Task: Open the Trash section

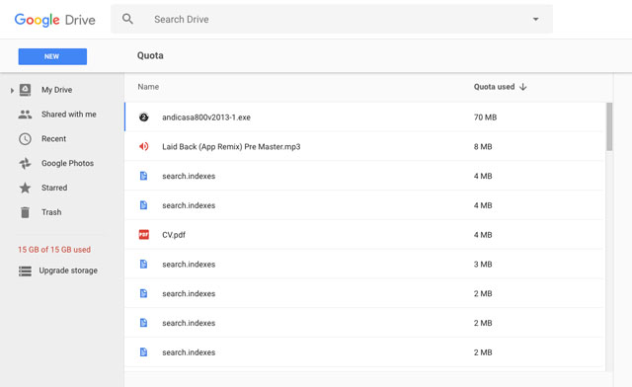Action: click(x=51, y=212)
